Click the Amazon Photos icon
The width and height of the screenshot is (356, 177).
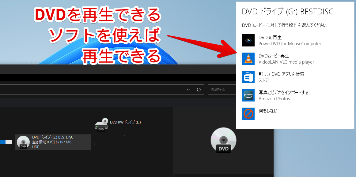[248, 95]
